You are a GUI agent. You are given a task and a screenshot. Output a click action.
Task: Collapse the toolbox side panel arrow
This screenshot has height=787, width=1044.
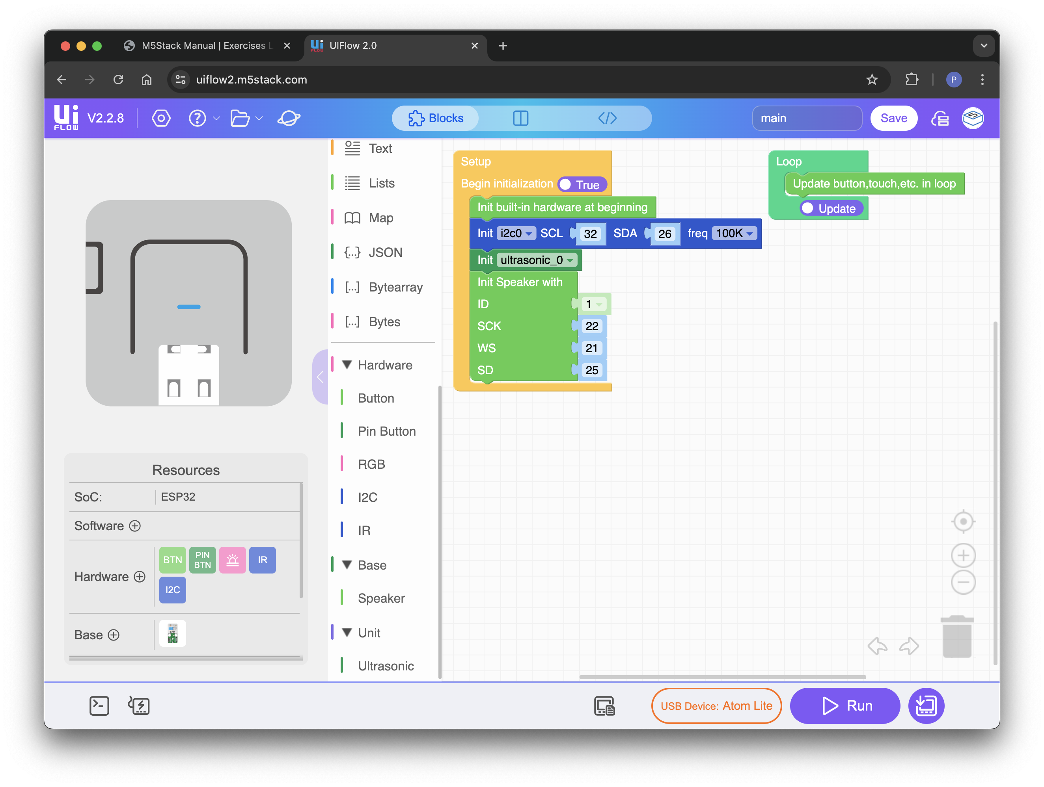click(x=321, y=377)
